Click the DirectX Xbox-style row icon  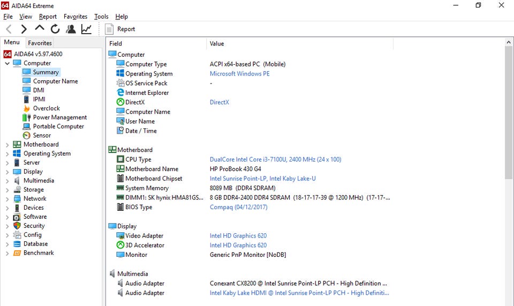120,102
